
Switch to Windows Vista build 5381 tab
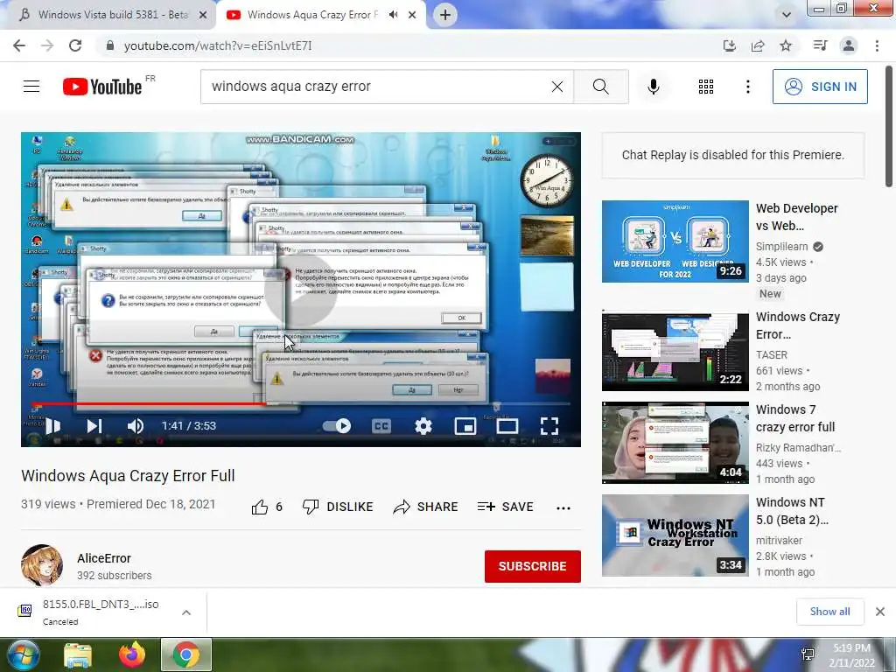(113, 15)
